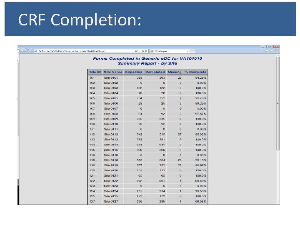Click the Site-9104 row name
The height and width of the screenshot is (225, 300).
111,93
